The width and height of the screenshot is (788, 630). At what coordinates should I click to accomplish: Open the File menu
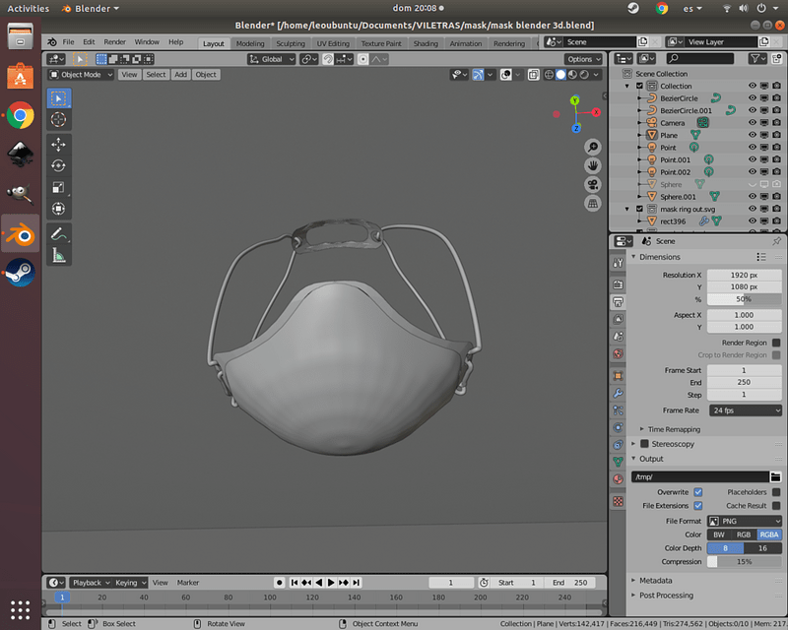(68, 42)
